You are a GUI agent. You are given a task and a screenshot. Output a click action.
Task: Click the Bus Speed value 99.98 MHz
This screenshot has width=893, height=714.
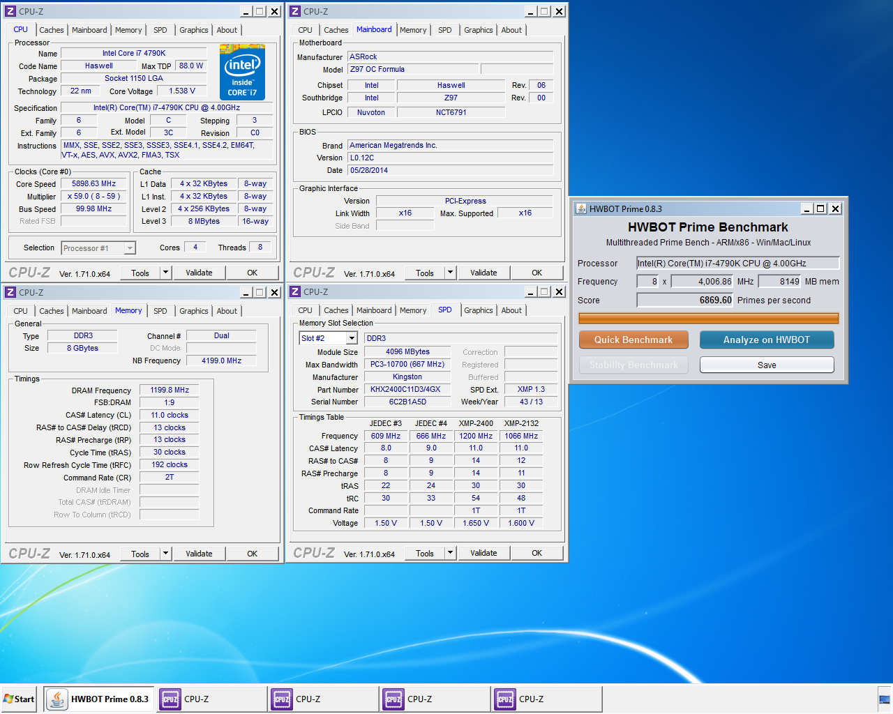(94, 209)
